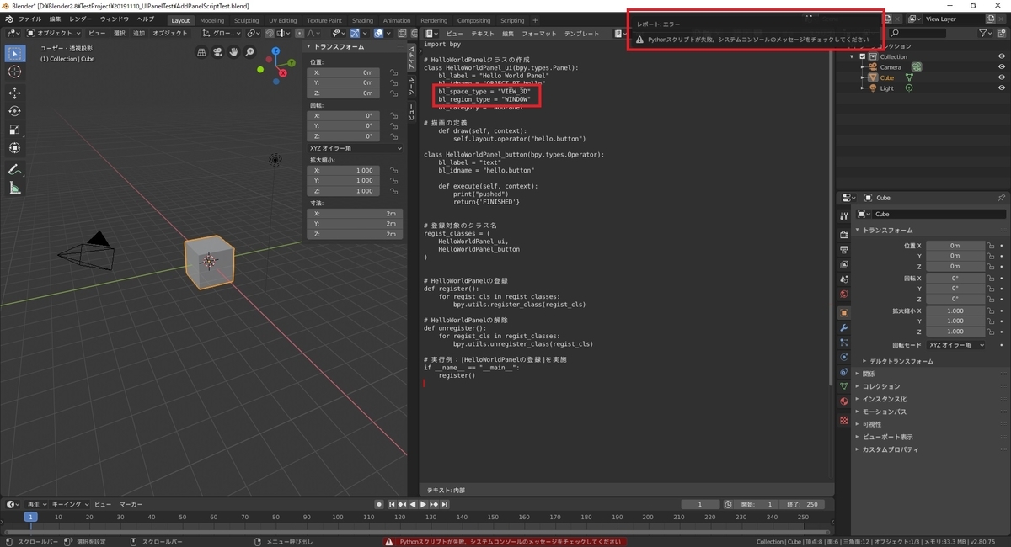Select the Scale tool
The image size is (1011, 547).
[14, 130]
